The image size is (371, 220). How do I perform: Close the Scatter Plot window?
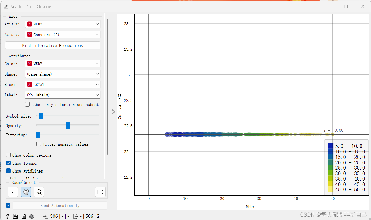pyautogui.click(x=363, y=6)
